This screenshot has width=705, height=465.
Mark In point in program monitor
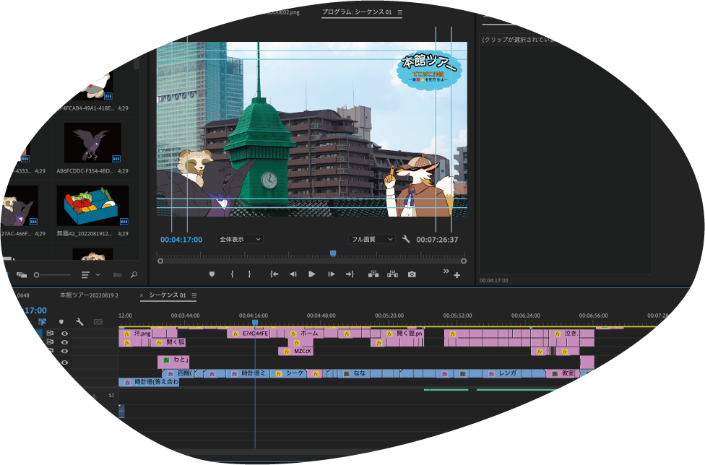point(232,274)
